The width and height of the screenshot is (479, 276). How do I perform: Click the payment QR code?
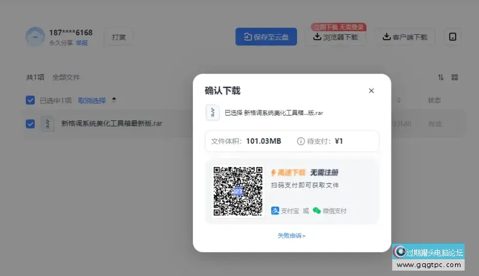pos(238,191)
